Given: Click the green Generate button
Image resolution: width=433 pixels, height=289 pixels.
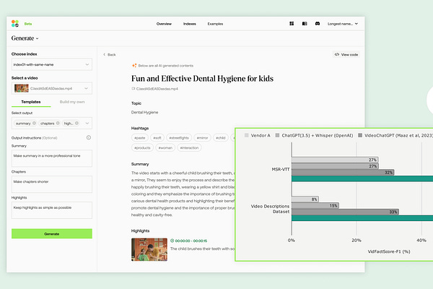Looking at the screenshot, I should [52, 233].
